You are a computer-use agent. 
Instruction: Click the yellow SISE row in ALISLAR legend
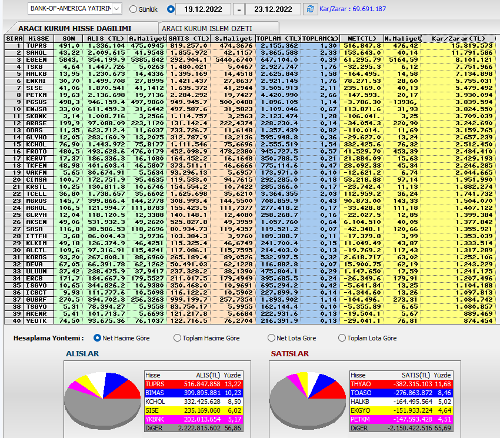[x=194, y=410]
